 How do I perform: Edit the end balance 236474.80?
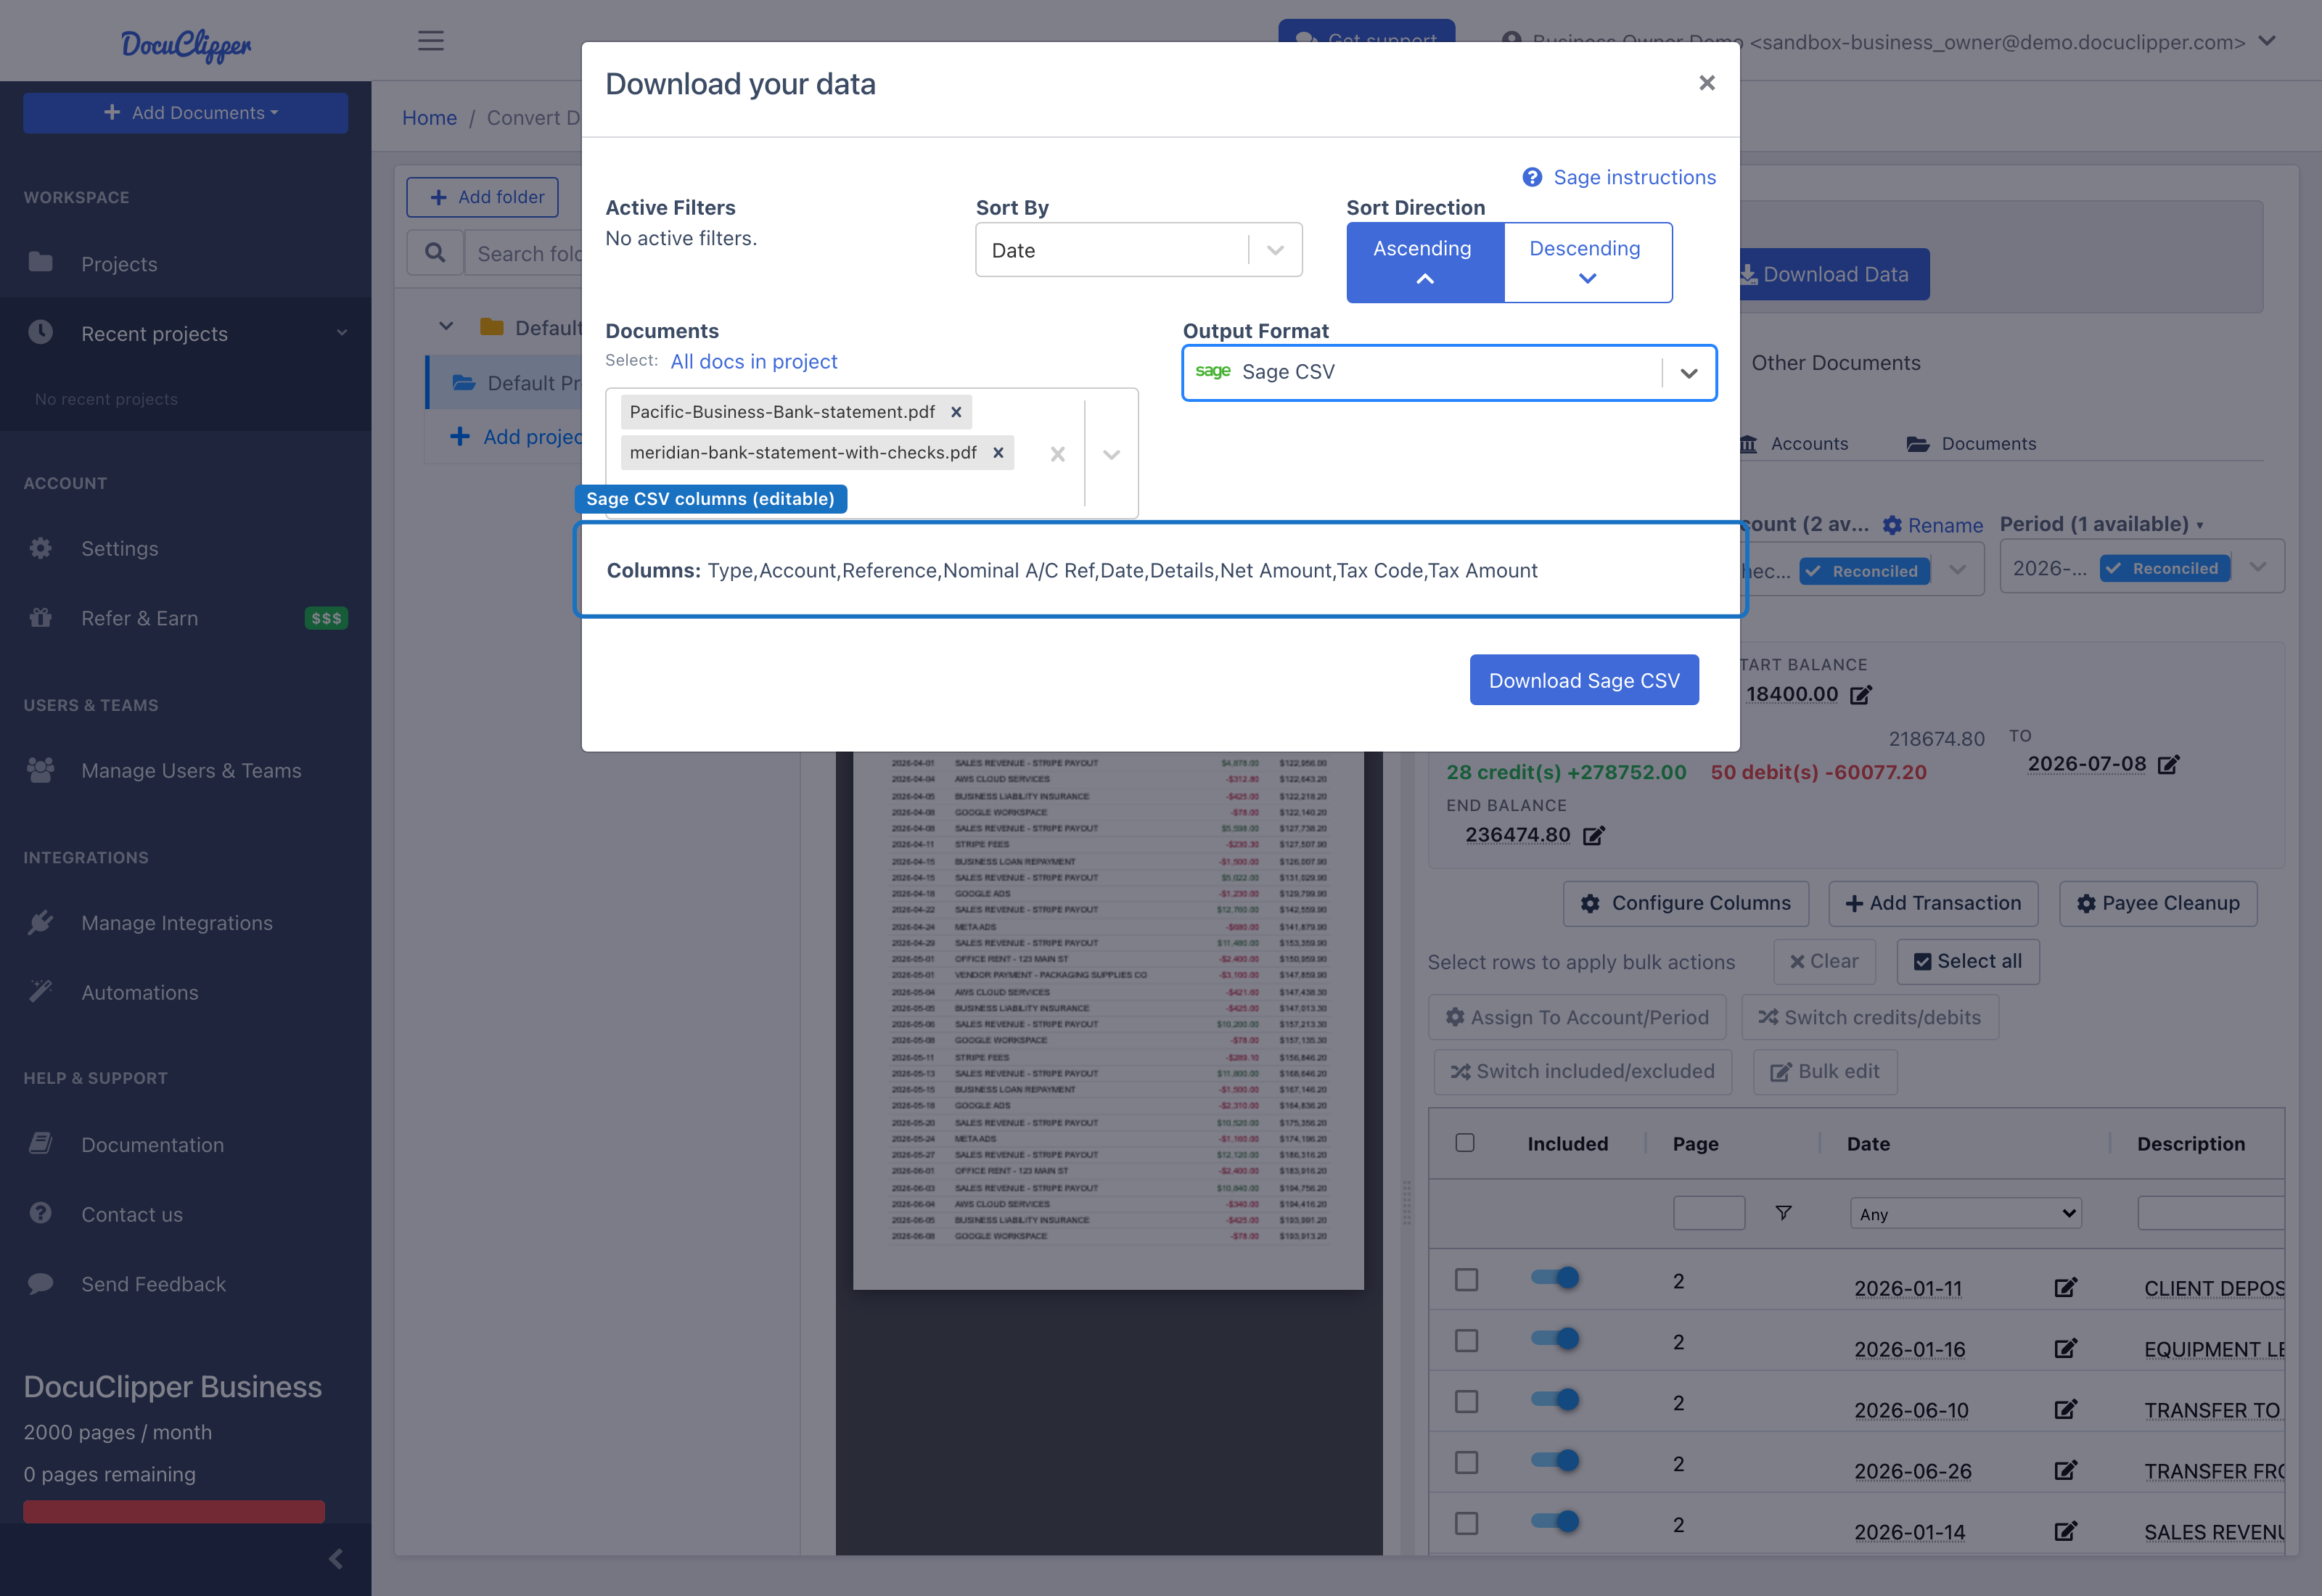coord(1593,835)
